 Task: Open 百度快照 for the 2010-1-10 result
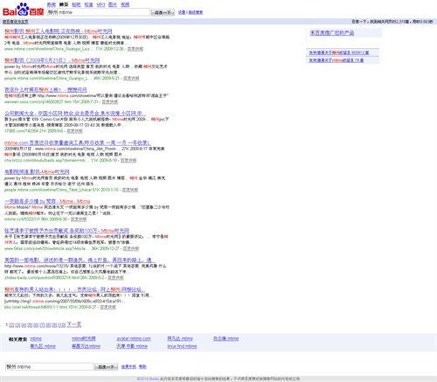click(x=130, y=190)
